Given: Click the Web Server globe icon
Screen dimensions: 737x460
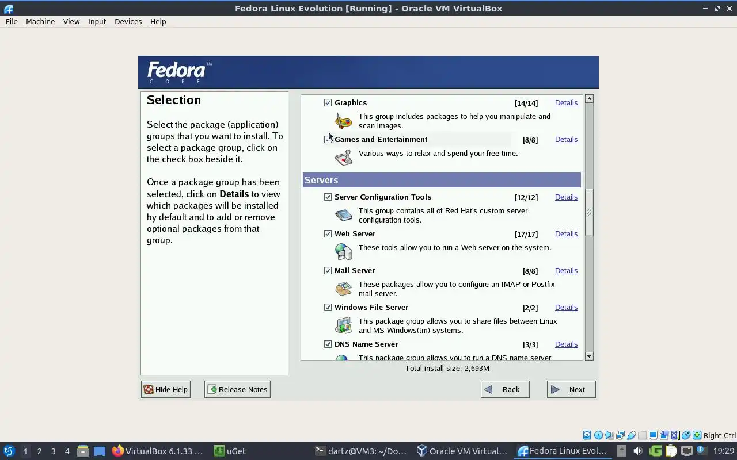Looking at the screenshot, I should [343, 252].
